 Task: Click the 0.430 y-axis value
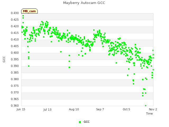pos(15,13)
